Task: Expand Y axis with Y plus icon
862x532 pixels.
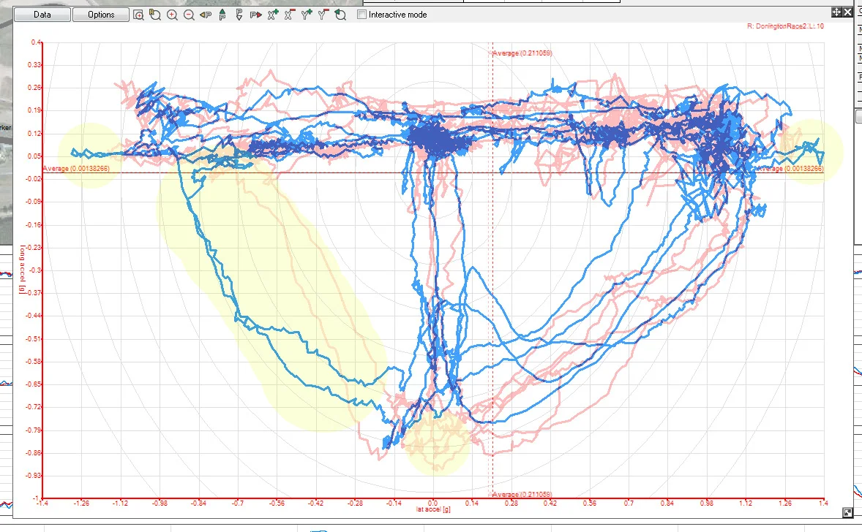Action: coord(306,15)
